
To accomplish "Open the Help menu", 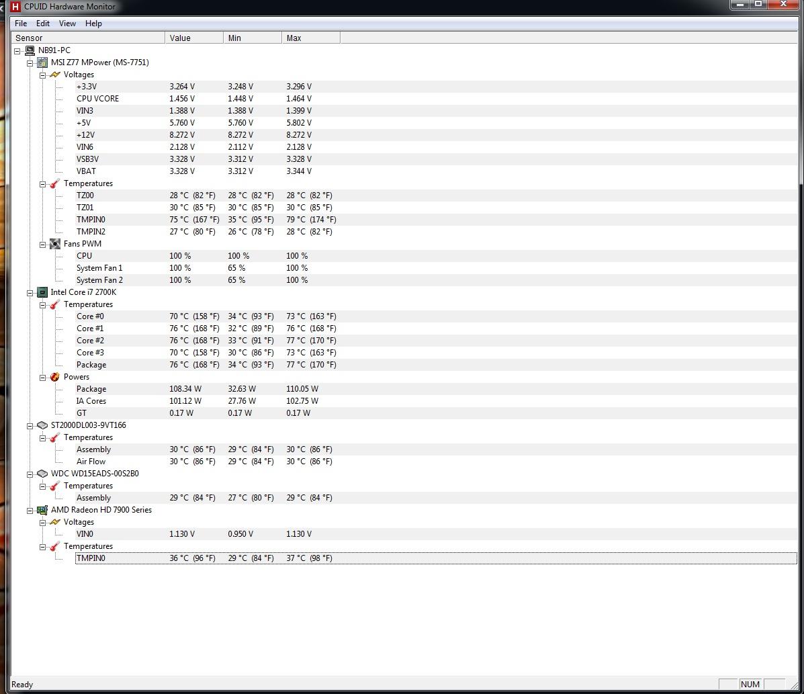I will point(93,24).
